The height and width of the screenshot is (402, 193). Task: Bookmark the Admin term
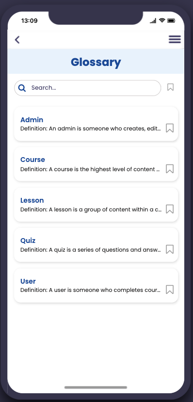(x=170, y=128)
